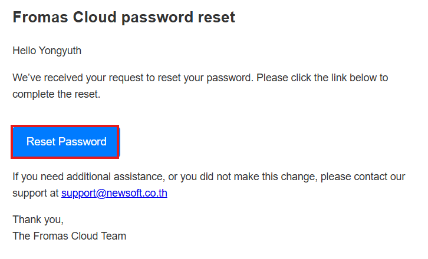Viewport: 428px width, 259px height.
Task: Click the name "Yongyuth" in the greeting
Action: tap(60, 51)
